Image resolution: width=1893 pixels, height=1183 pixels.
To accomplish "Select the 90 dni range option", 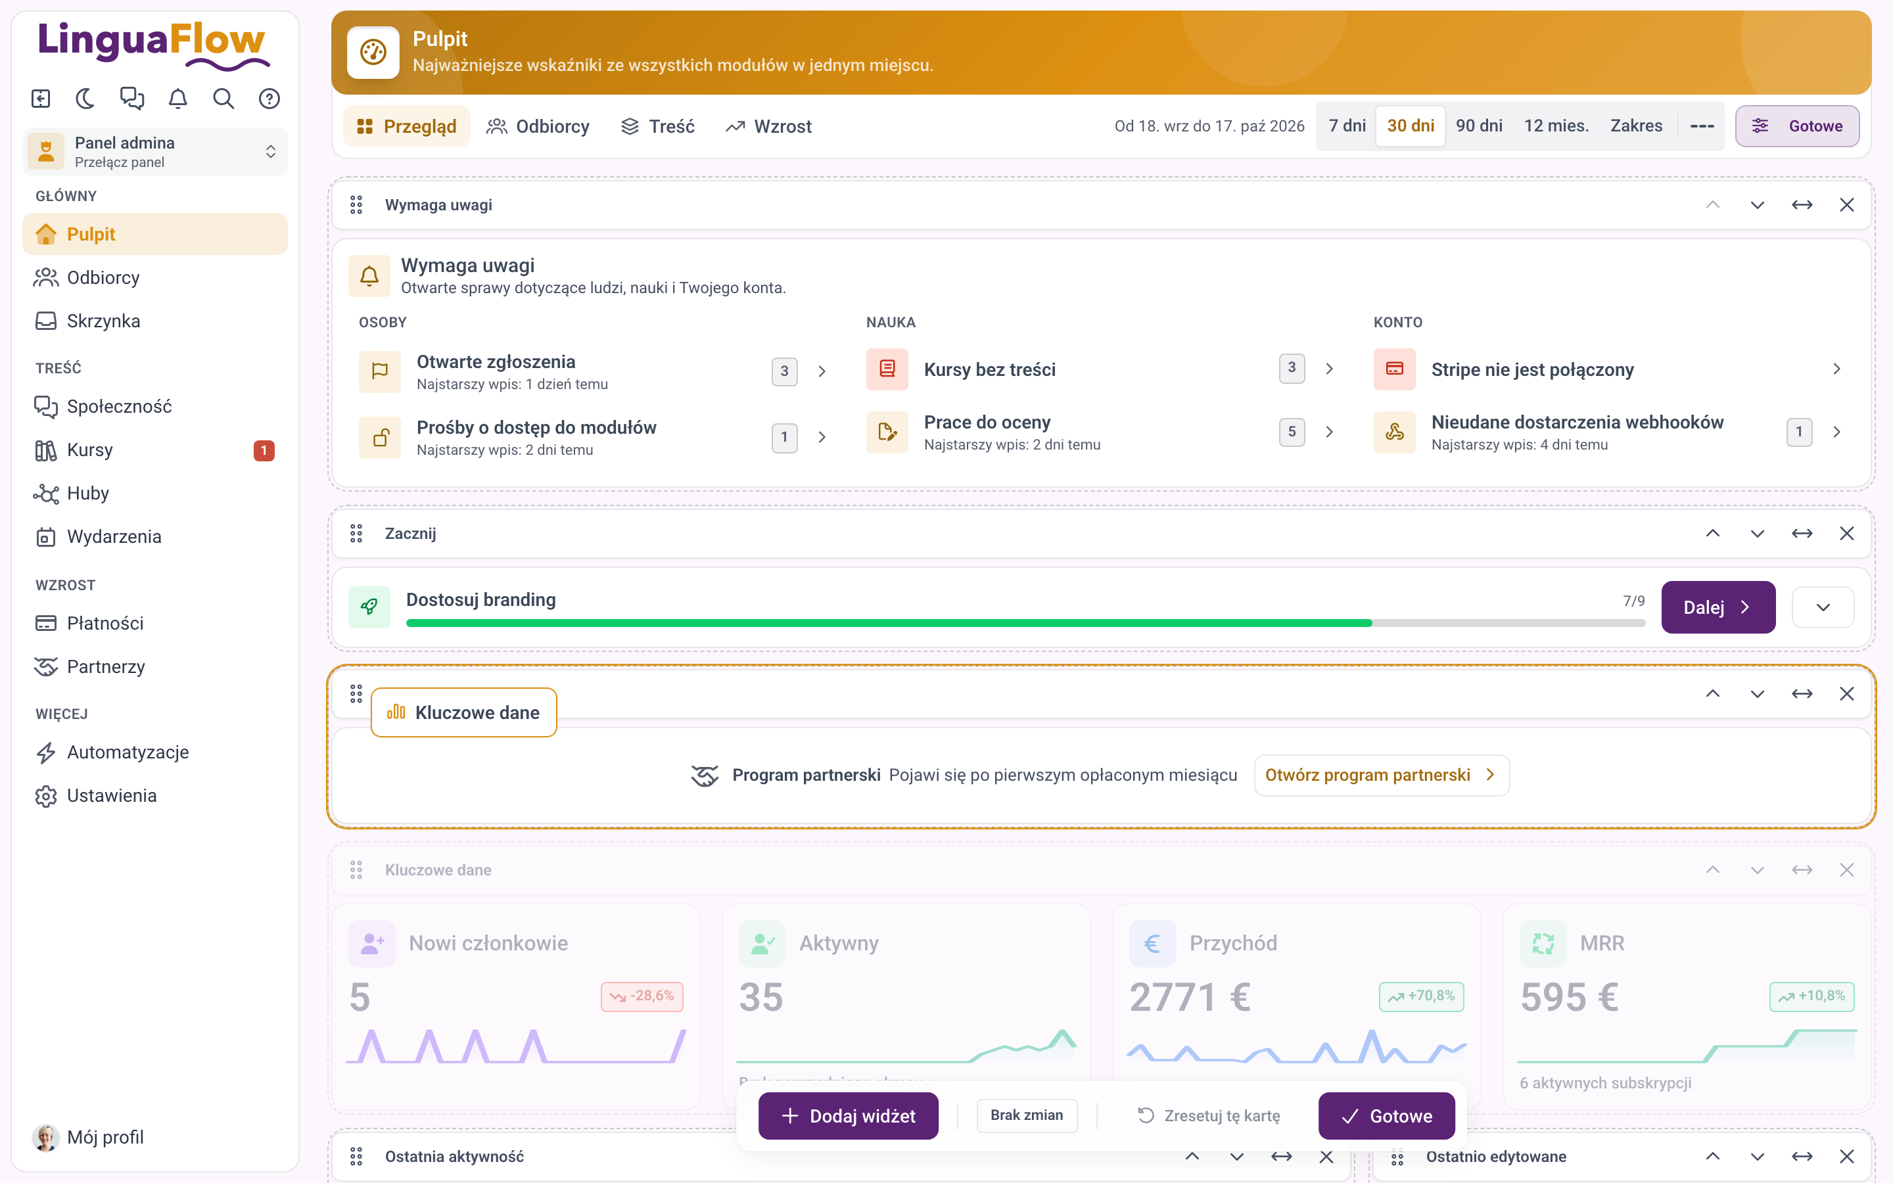I will (1479, 126).
